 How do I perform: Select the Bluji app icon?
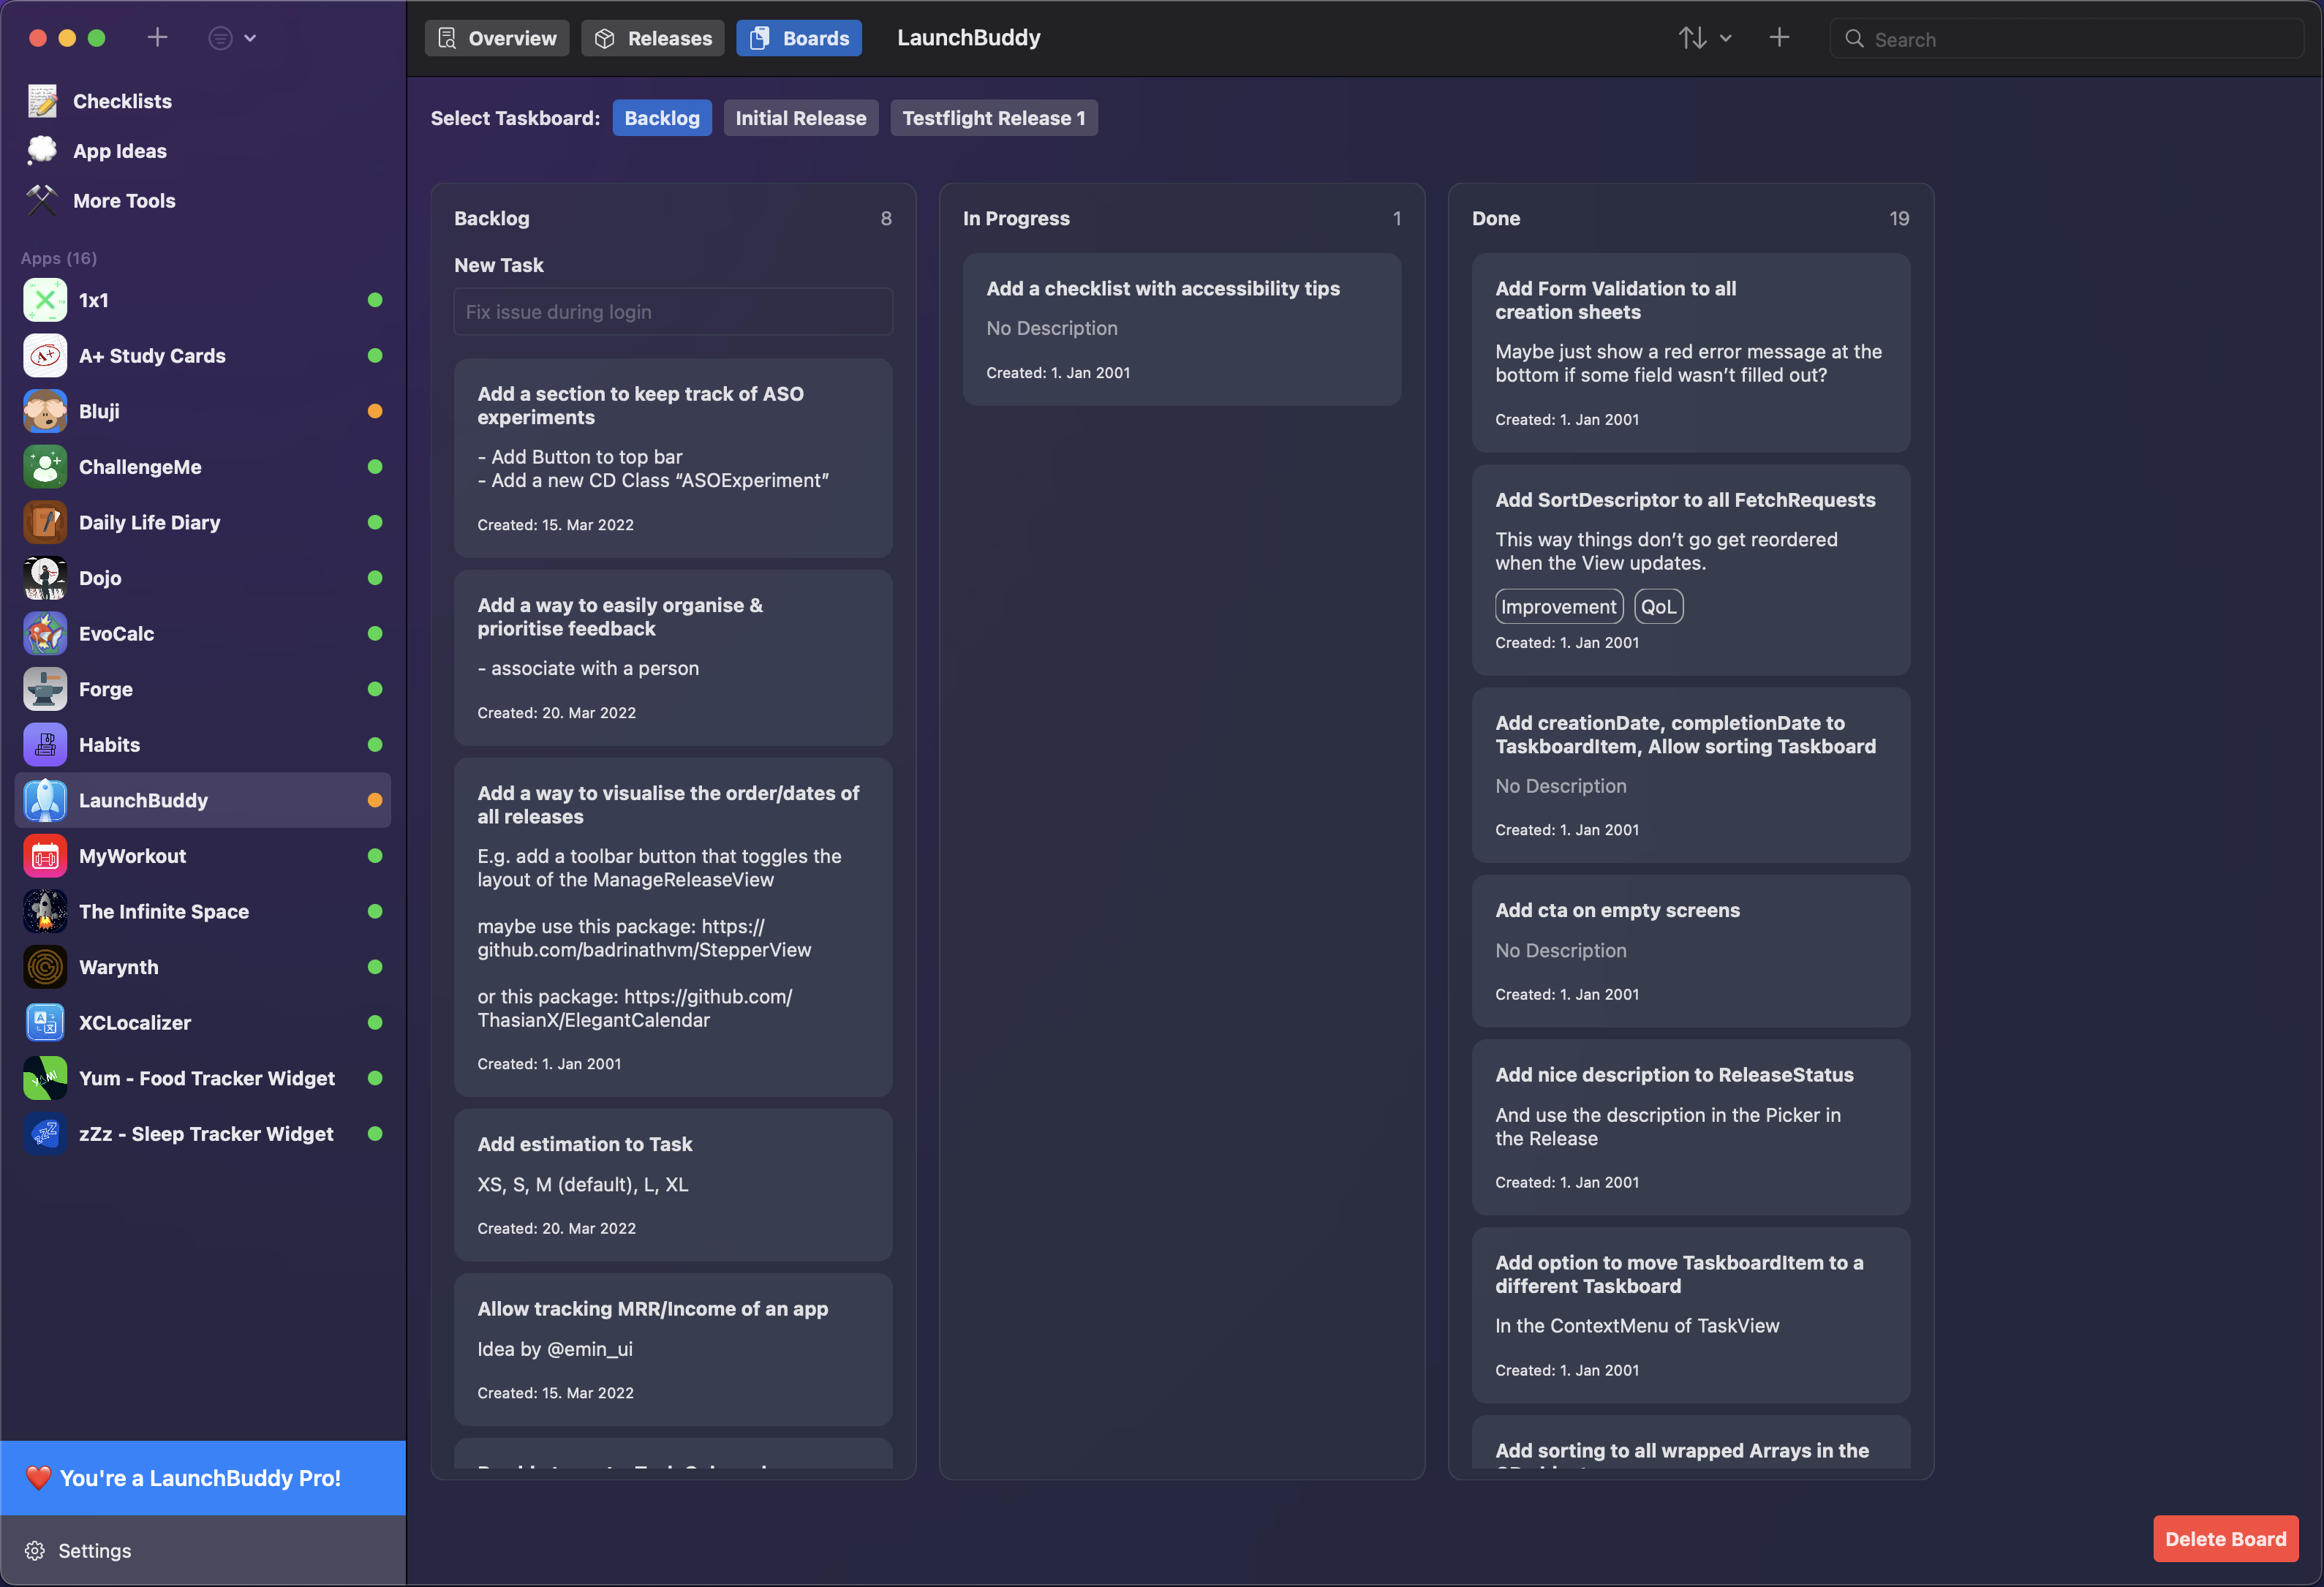45,411
